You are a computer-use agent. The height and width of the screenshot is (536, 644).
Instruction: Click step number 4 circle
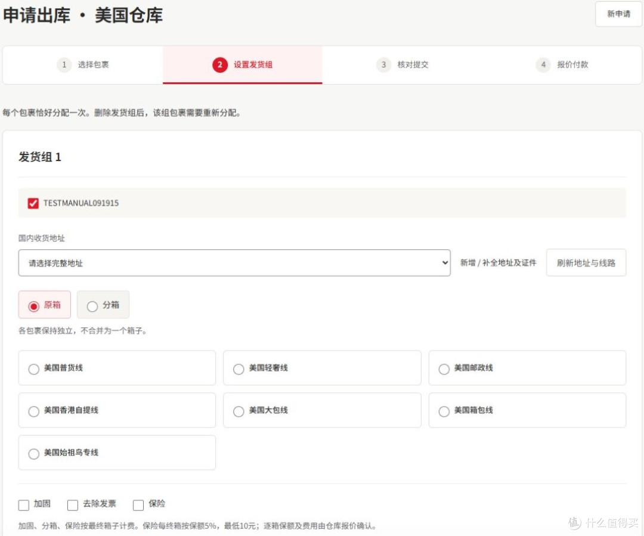tap(543, 64)
